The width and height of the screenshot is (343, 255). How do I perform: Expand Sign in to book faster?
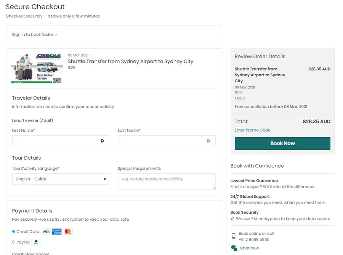[34, 35]
